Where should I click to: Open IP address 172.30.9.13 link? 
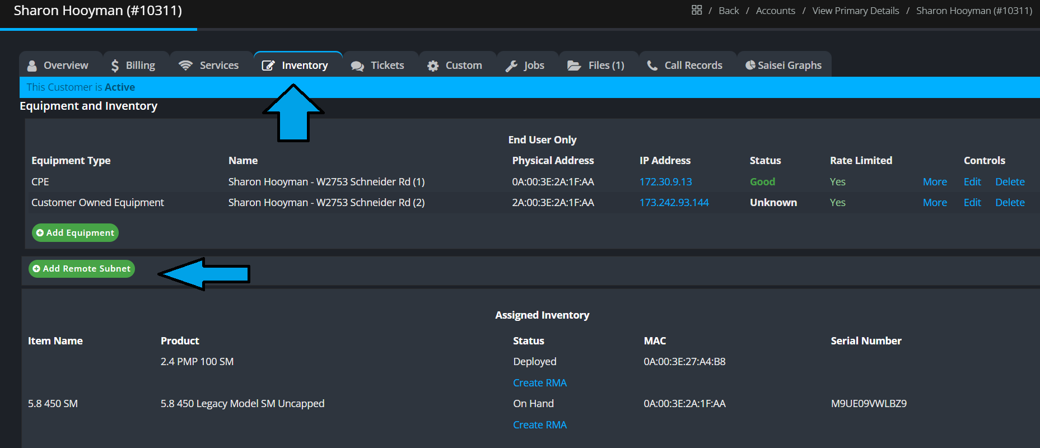(665, 182)
